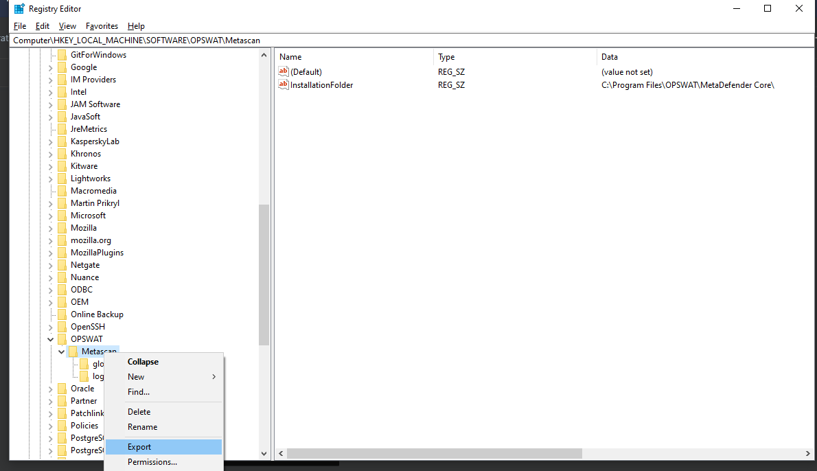This screenshot has height=471, width=817.
Task: Click the registry path address bar
Action: tap(412, 40)
